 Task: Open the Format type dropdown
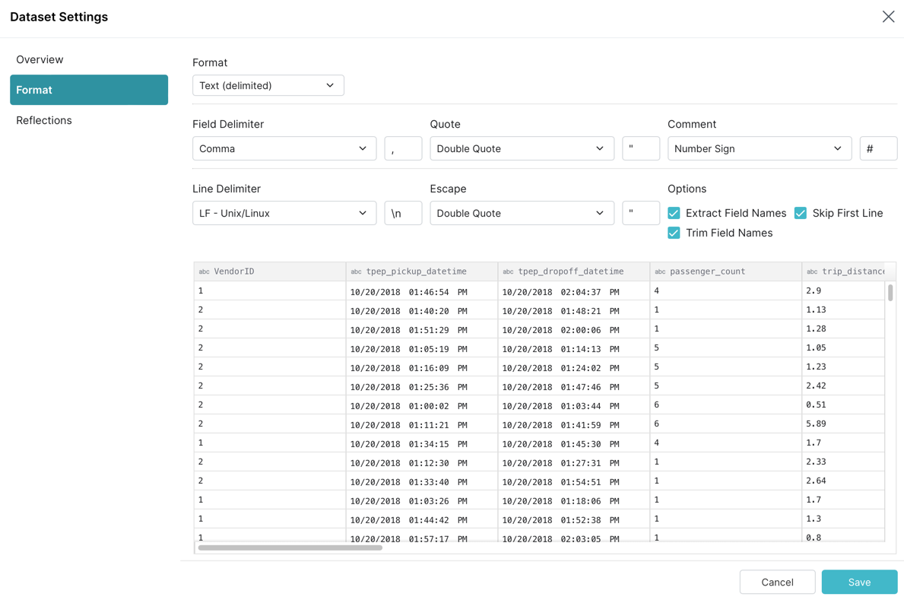click(268, 85)
